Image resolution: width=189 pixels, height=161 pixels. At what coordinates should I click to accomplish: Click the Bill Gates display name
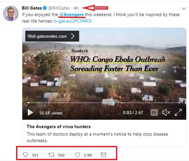point(32,8)
